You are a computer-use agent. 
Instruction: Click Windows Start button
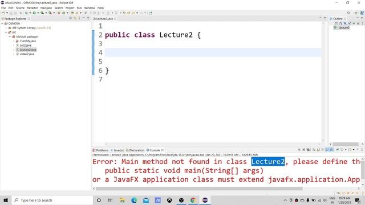click(x=6, y=200)
